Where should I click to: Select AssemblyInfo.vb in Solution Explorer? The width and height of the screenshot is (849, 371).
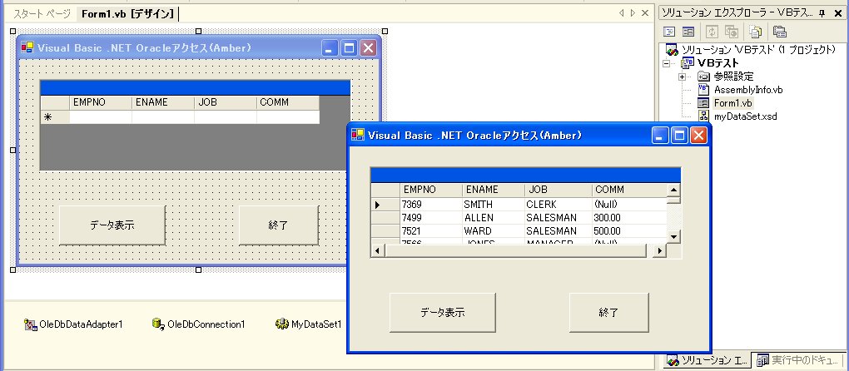coord(747,90)
